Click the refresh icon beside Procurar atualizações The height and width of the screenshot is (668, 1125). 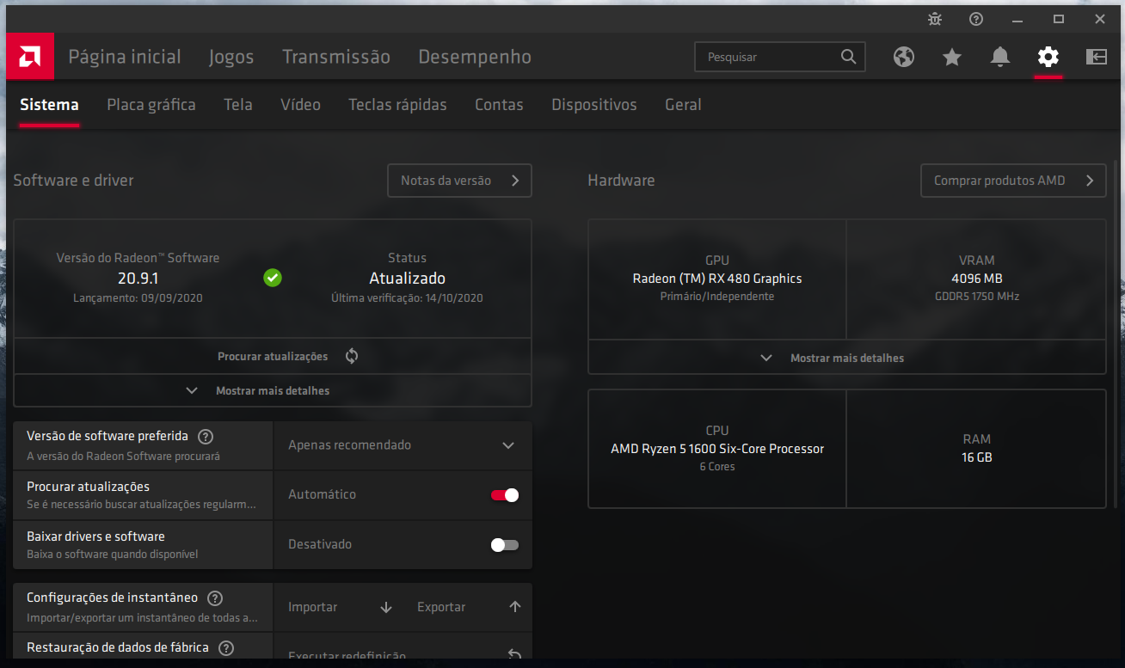click(x=352, y=356)
